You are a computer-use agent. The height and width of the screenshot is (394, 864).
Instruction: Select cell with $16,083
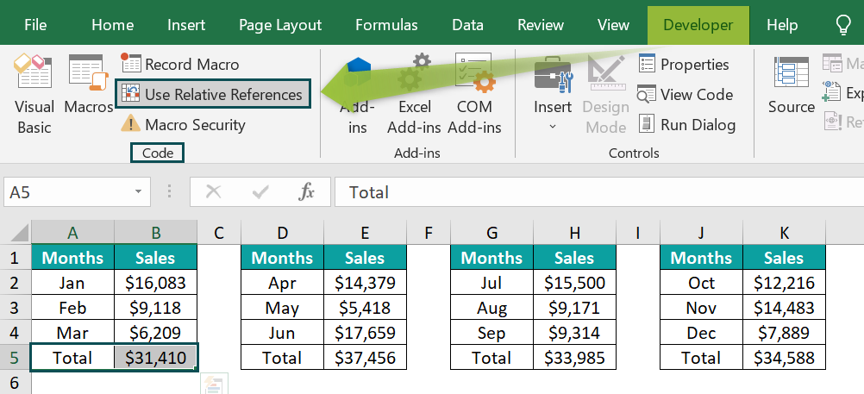point(156,283)
